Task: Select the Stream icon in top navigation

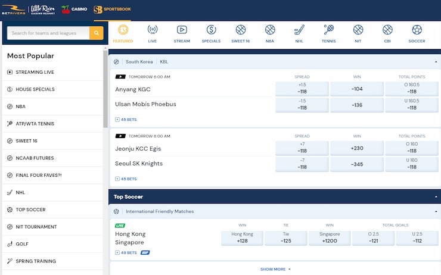Action: (x=182, y=33)
